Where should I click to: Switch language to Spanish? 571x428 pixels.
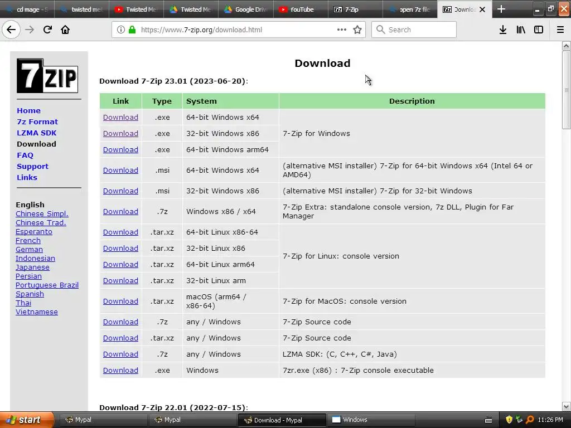pos(30,294)
